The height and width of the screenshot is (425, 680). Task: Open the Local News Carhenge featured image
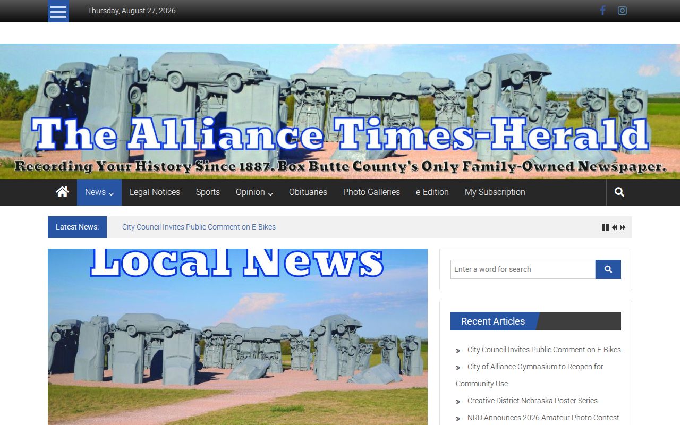tap(237, 337)
